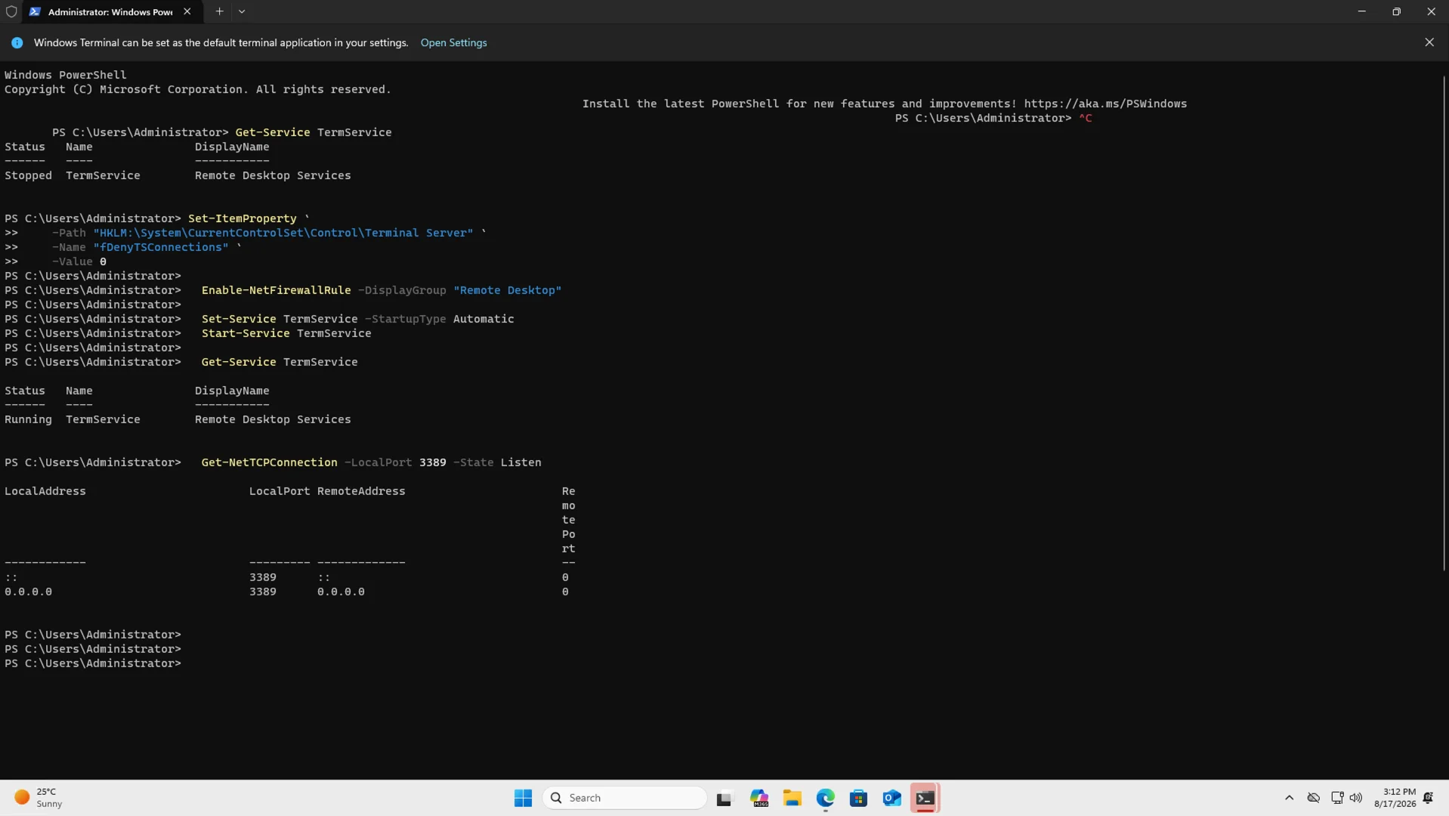Click the "Stopped" status text
The image size is (1449, 816).
[x=28, y=175]
